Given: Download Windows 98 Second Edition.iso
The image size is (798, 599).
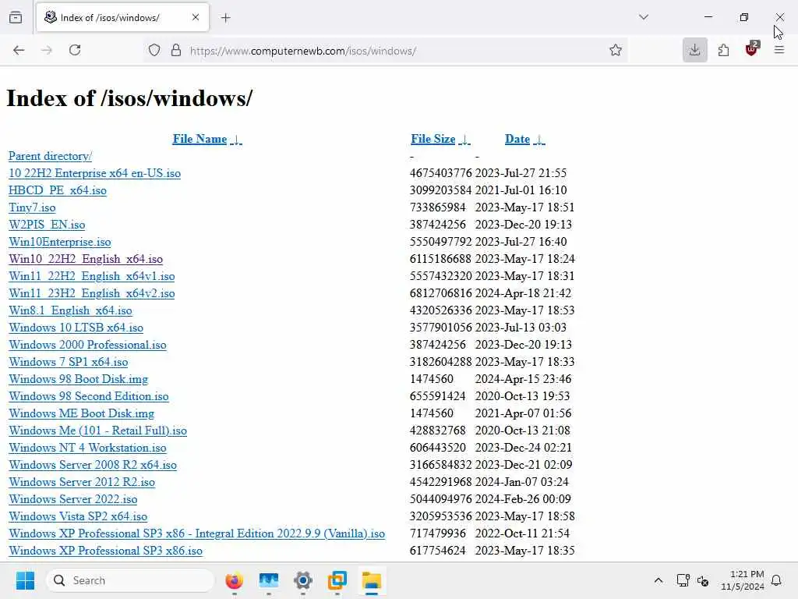Looking at the screenshot, I should click(x=89, y=396).
